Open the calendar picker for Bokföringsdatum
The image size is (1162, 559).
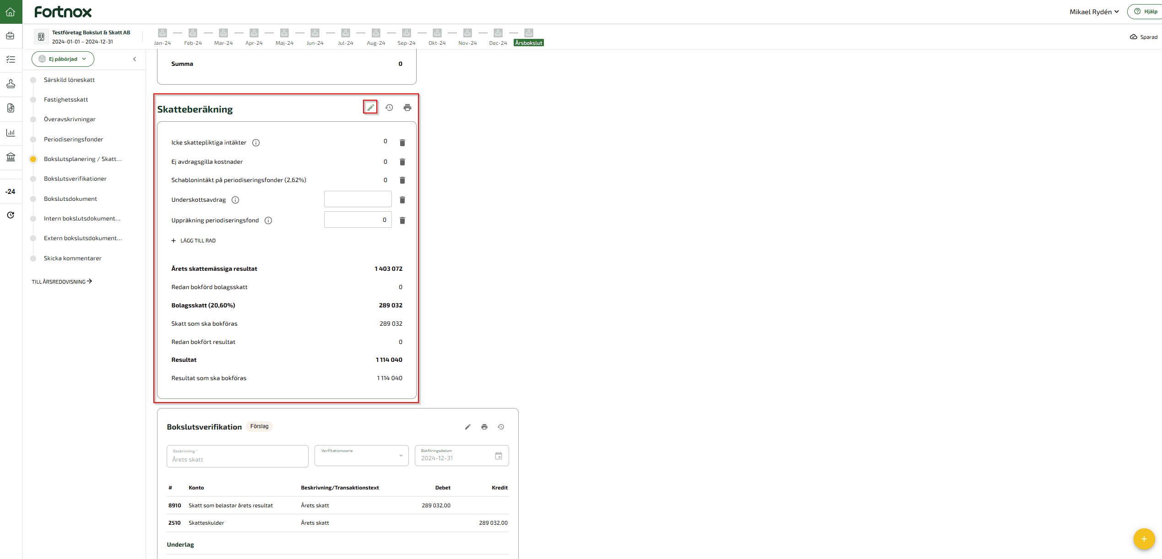[499, 456]
